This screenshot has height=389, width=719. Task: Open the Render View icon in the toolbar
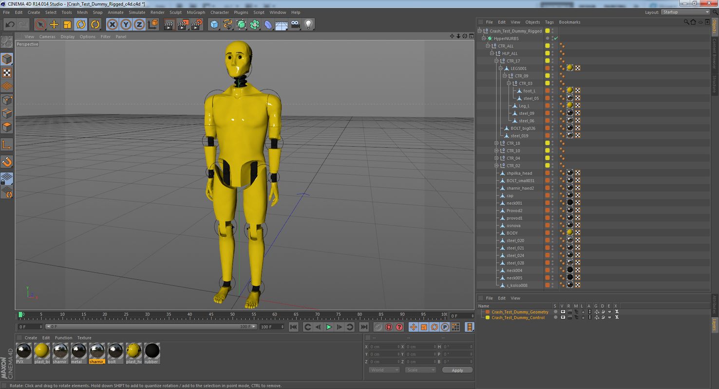169,24
